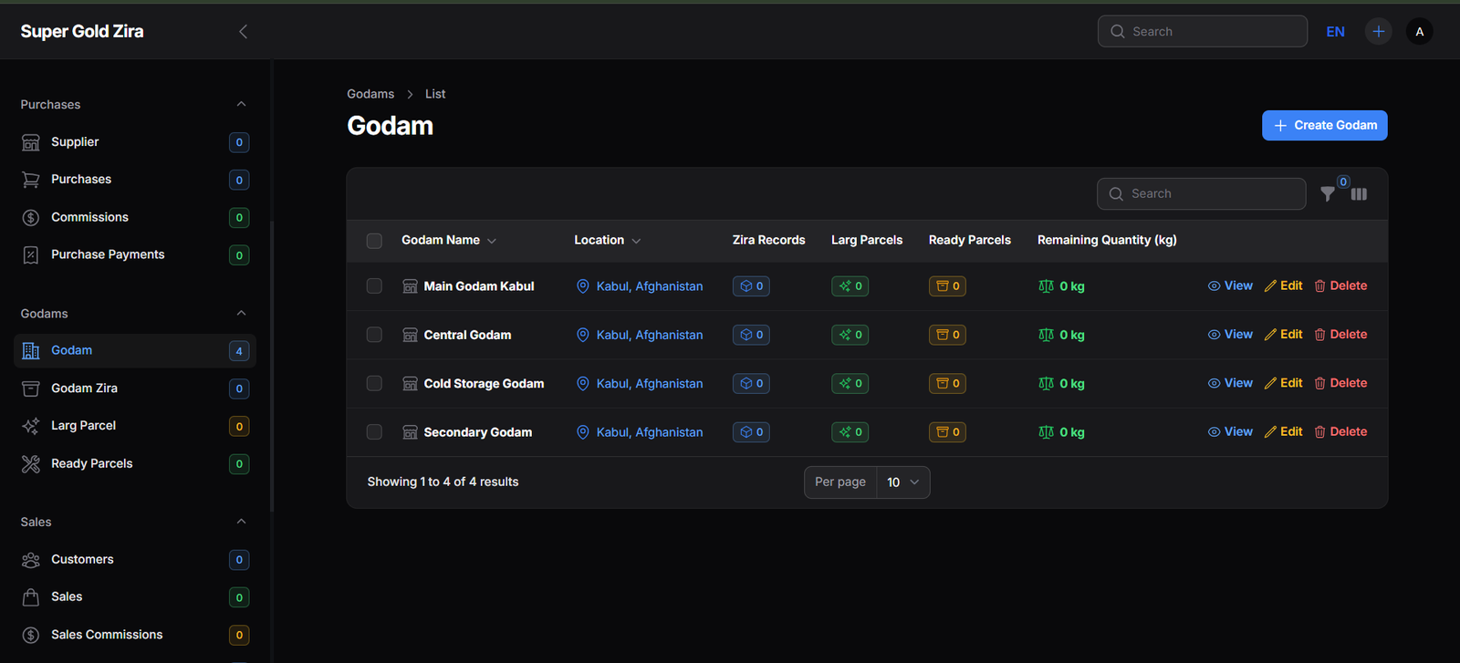1460x663 pixels.
Task: Open the user avatar A menu
Action: [1419, 32]
